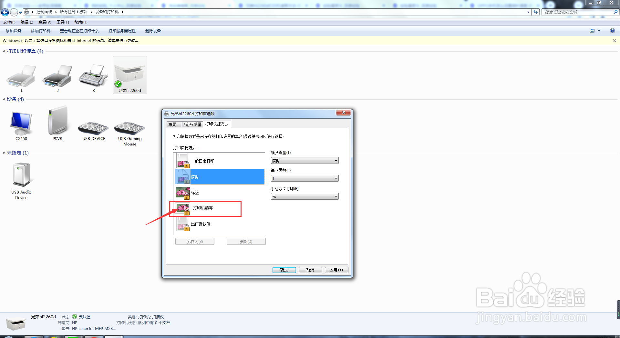Open the 纸张类型 dropdown
This screenshot has height=338, width=620.
pyautogui.click(x=305, y=161)
